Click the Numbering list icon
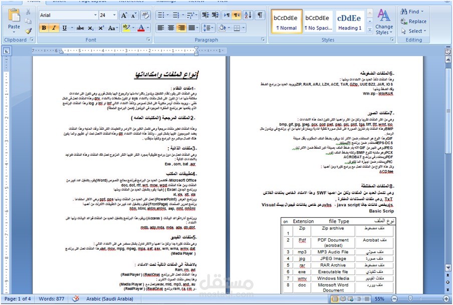453x305 pixels. pos(176,15)
